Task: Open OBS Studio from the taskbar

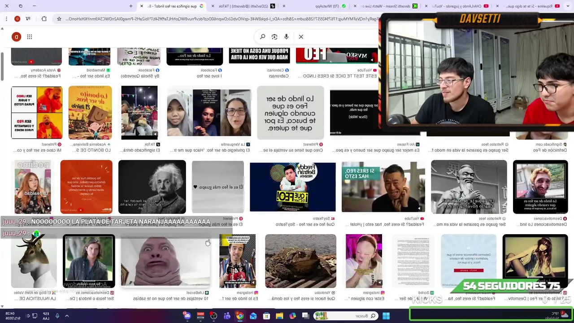Action: [214, 316]
